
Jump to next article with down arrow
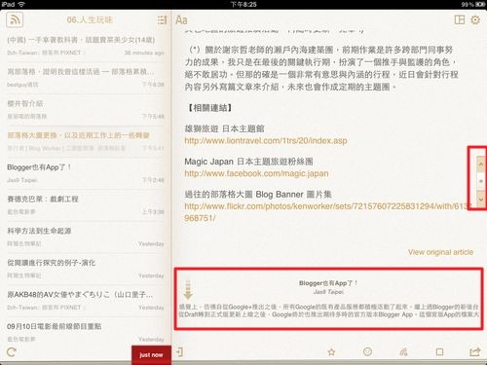pos(481,199)
